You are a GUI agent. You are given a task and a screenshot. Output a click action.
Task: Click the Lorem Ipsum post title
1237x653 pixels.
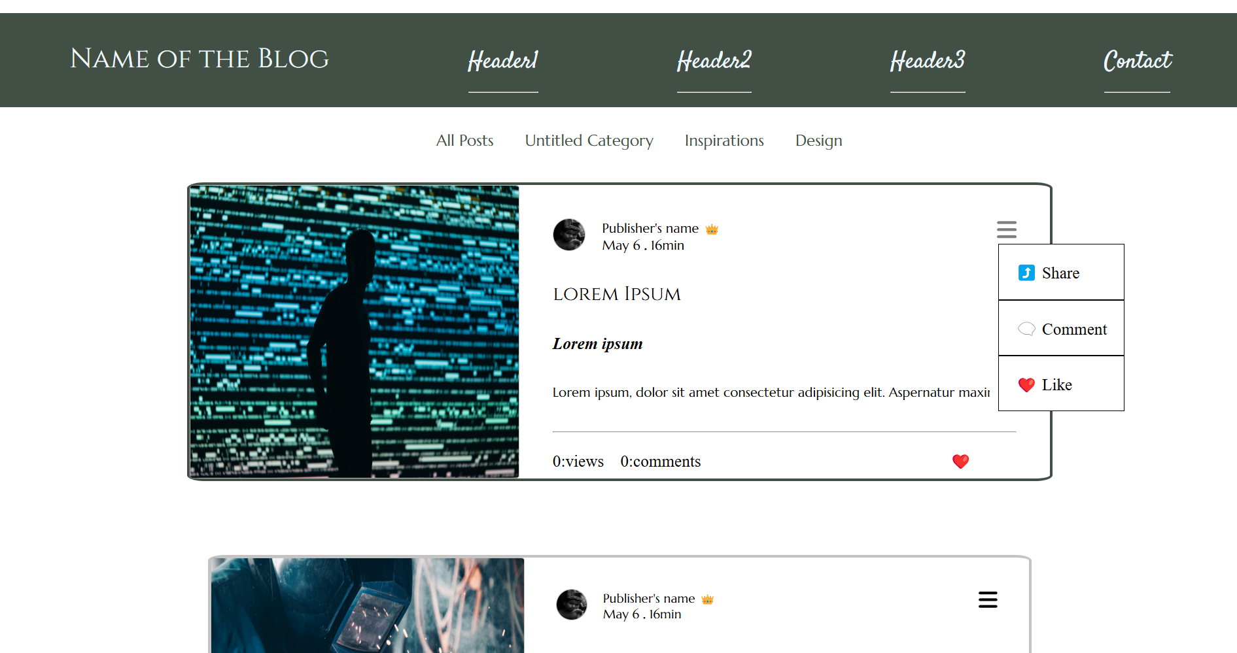pos(616,294)
